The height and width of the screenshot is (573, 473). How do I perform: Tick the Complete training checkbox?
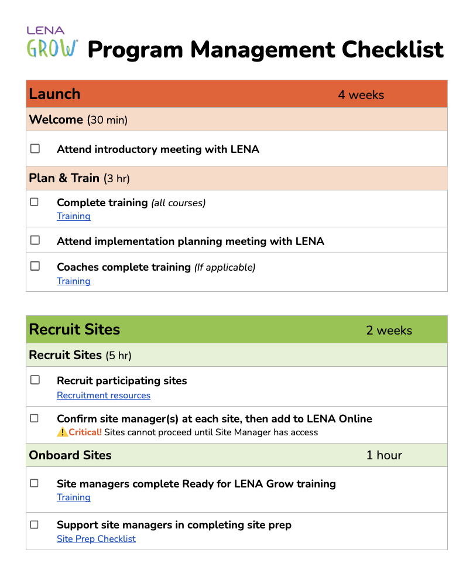35,202
